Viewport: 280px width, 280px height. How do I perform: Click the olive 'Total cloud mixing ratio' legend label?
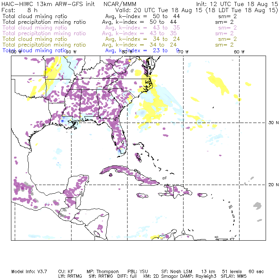35,39
